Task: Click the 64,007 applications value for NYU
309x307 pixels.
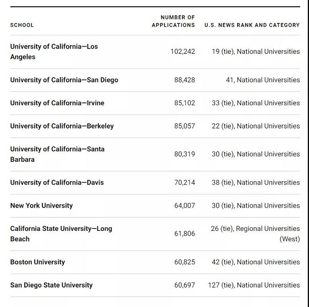Action: pyautogui.click(x=184, y=206)
